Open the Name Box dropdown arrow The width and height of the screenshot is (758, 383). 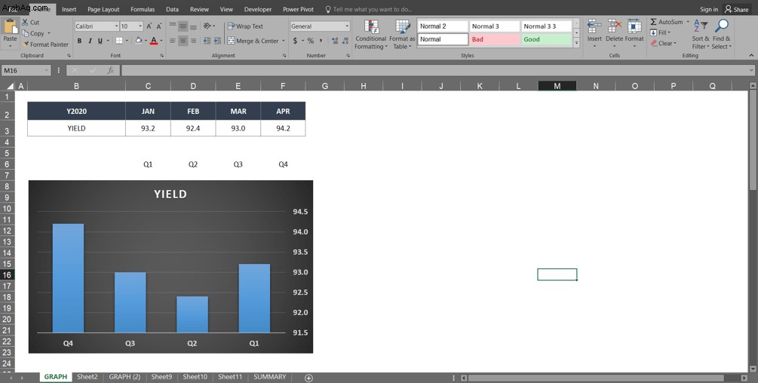[x=47, y=71]
